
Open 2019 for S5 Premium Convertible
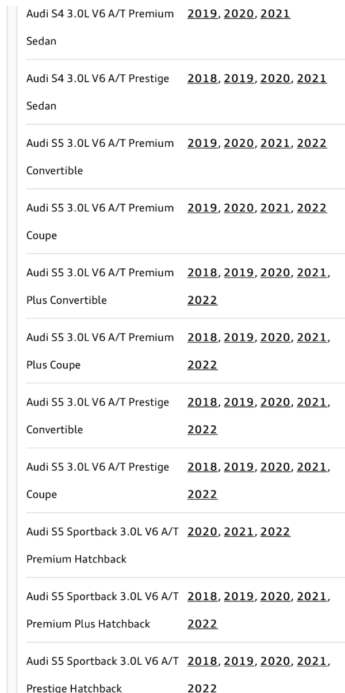pyautogui.click(x=203, y=143)
